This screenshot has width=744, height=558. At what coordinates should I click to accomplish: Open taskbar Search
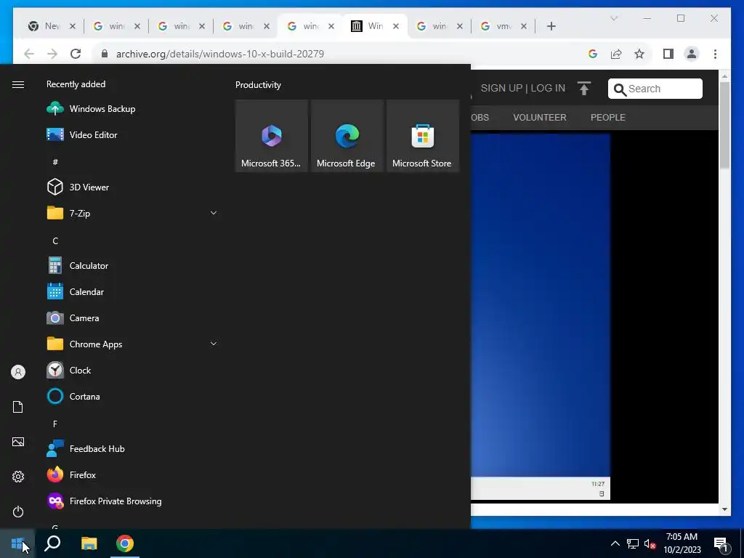52,543
